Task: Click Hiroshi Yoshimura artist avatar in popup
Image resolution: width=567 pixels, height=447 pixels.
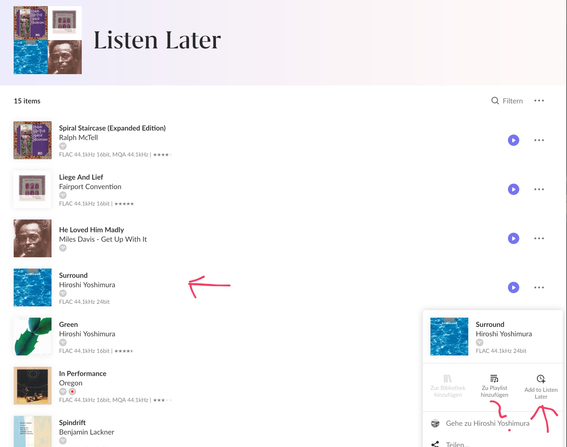Action: pos(435,423)
